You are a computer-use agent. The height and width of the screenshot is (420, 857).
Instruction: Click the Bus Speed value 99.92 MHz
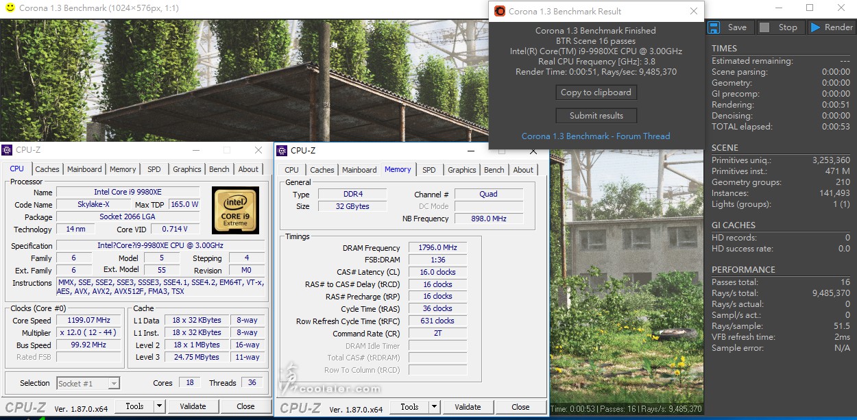click(89, 345)
